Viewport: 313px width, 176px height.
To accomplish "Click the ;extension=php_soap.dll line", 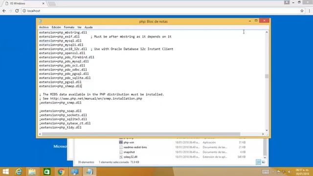I will (x=60, y=111).
